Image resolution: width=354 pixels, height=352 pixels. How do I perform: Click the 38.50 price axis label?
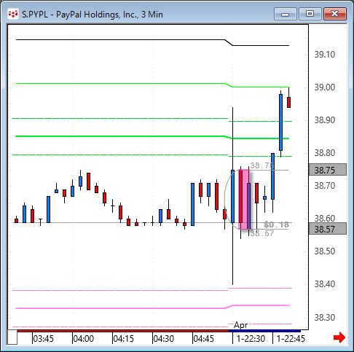(325, 251)
